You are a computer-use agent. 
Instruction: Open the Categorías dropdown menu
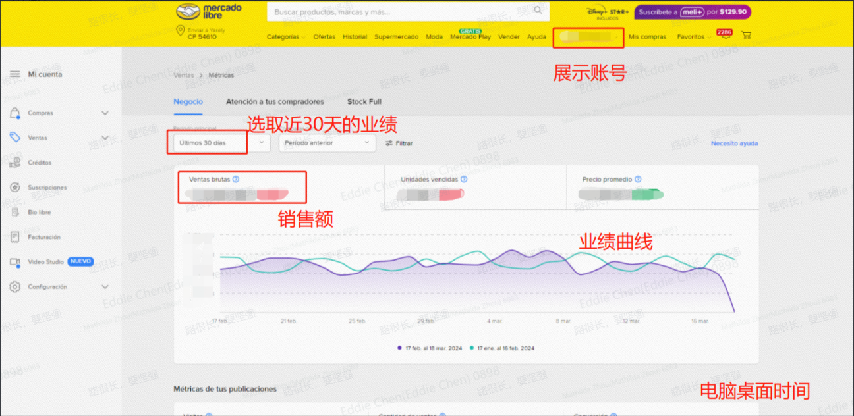point(285,37)
